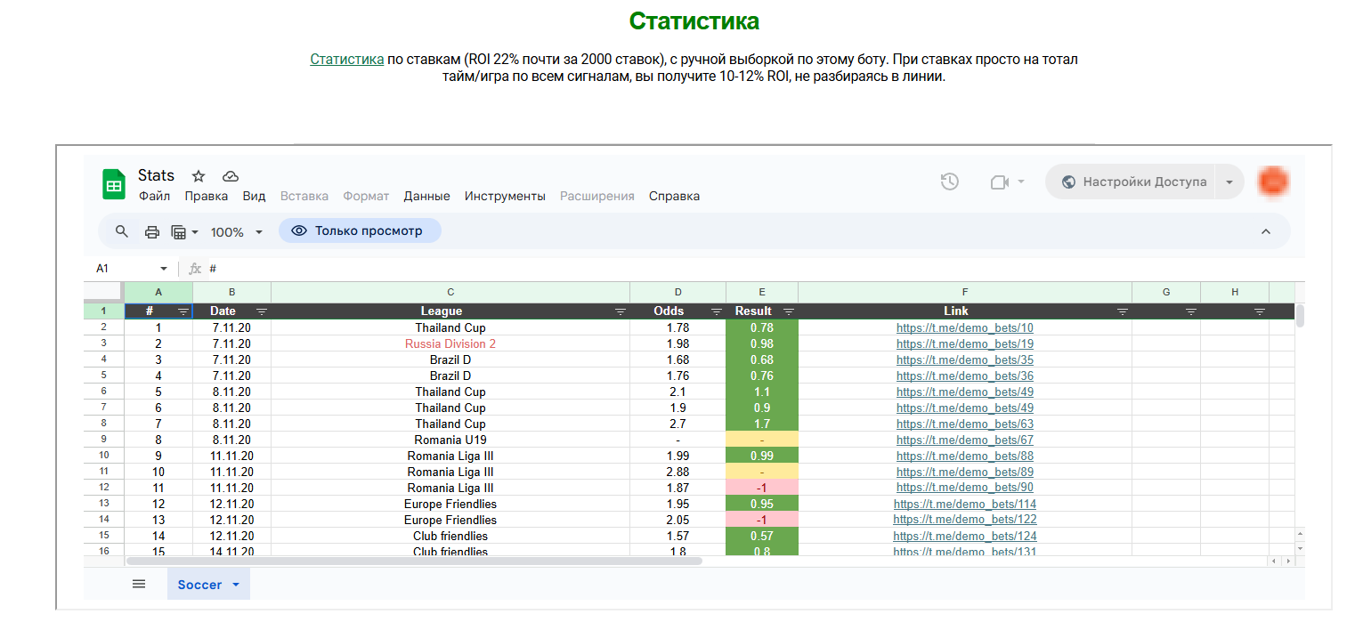Click the Только просмотр view-only button
This screenshot has width=1355, height=622.
360,230
